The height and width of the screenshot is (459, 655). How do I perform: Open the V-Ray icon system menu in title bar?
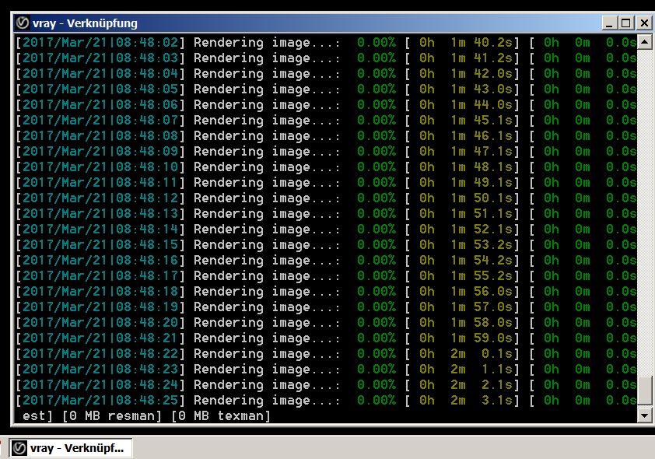[x=23, y=23]
